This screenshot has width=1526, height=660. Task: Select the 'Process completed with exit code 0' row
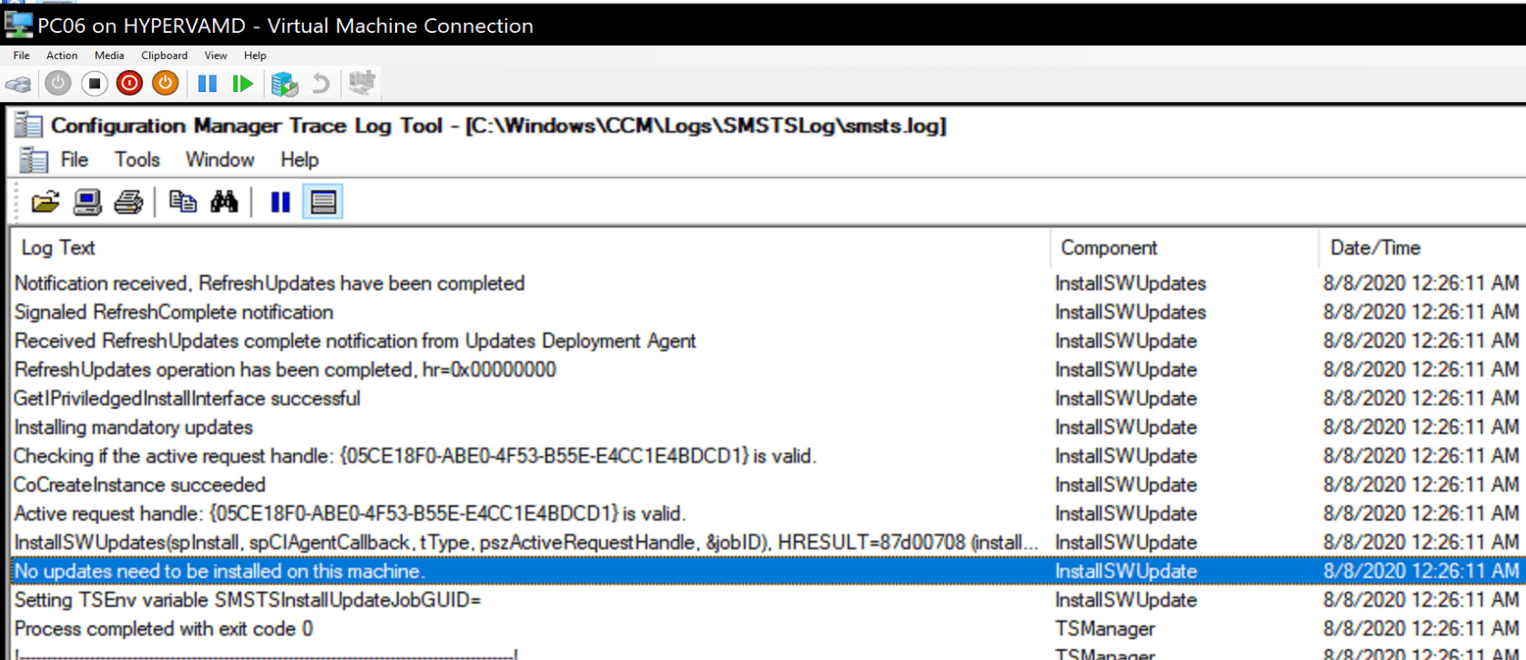click(x=164, y=629)
